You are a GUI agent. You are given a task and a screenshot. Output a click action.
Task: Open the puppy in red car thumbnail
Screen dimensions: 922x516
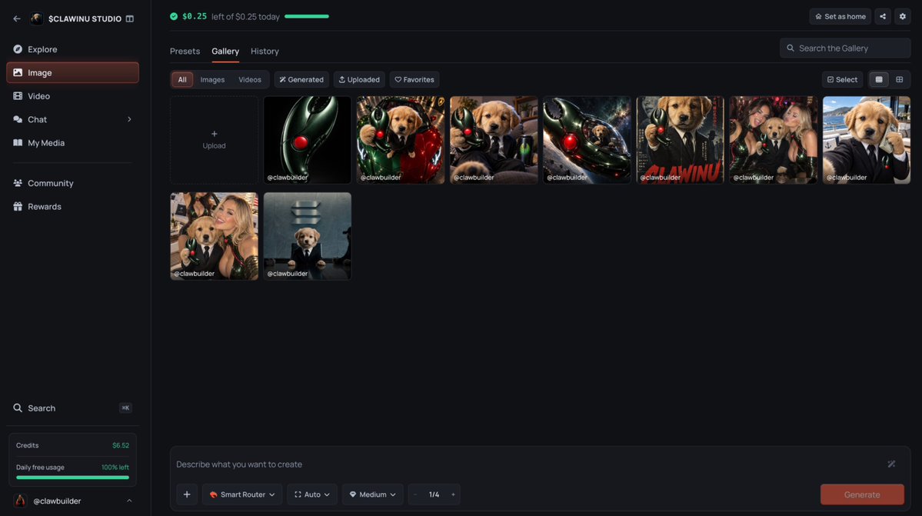point(401,140)
